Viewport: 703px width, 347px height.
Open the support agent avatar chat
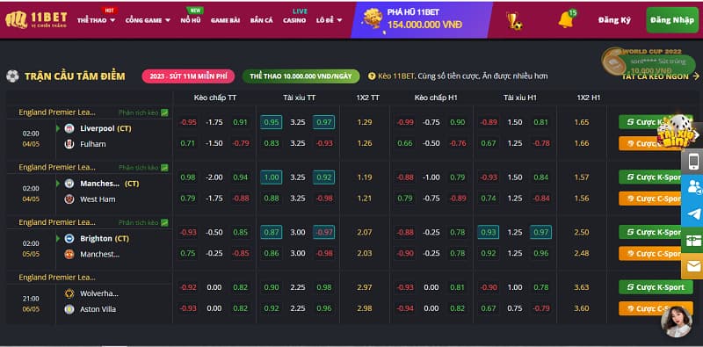click(x=676, y=322)
